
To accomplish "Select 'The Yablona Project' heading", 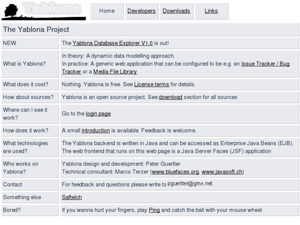I will tap(36, 29).
